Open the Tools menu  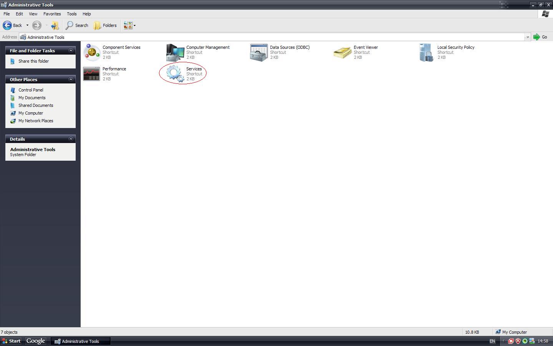(72, 14)
